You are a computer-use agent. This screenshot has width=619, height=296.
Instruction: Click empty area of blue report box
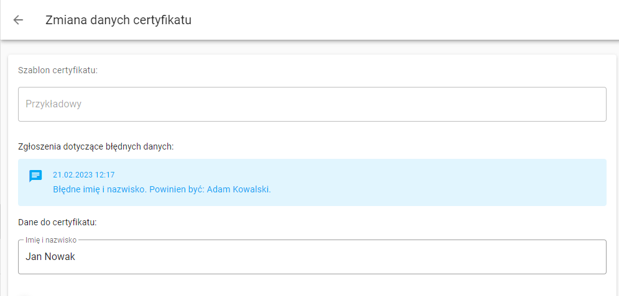tap(434, 182)
